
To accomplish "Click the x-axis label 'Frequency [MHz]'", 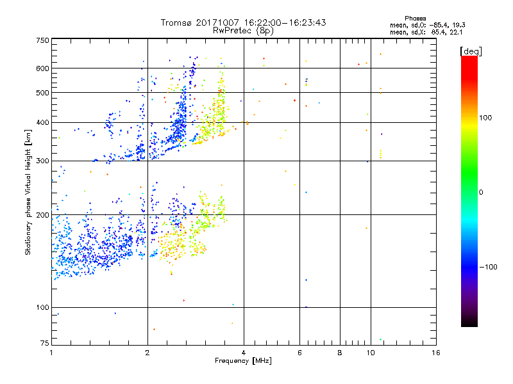I will (243, 361).
